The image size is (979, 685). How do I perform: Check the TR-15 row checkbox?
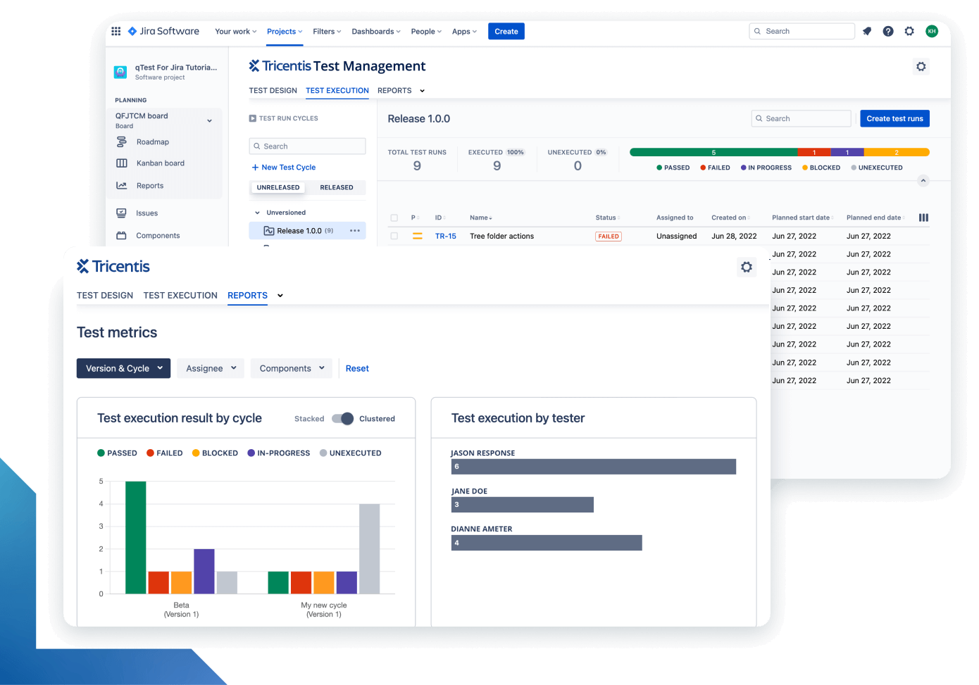[394, 237]
